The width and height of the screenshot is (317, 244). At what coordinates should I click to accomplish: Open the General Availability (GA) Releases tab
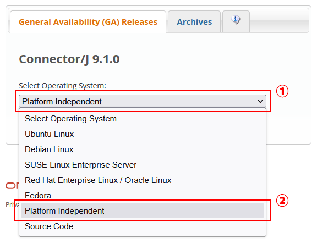click(88, 22)
